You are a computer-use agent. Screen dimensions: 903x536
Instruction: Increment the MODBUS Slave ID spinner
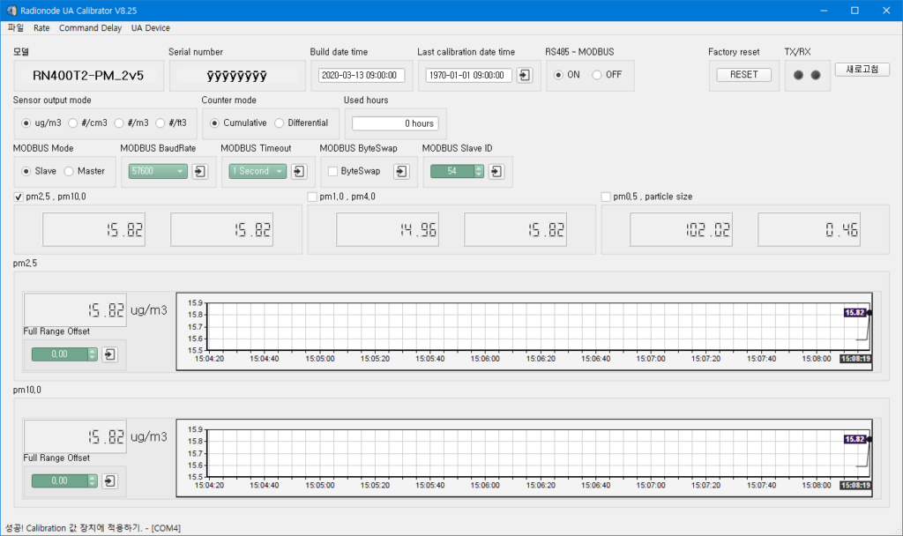(480, 167)
